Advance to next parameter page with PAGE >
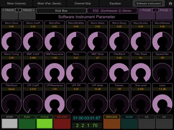174x130 pixels. pyautogui.click(x=164, y=14)
